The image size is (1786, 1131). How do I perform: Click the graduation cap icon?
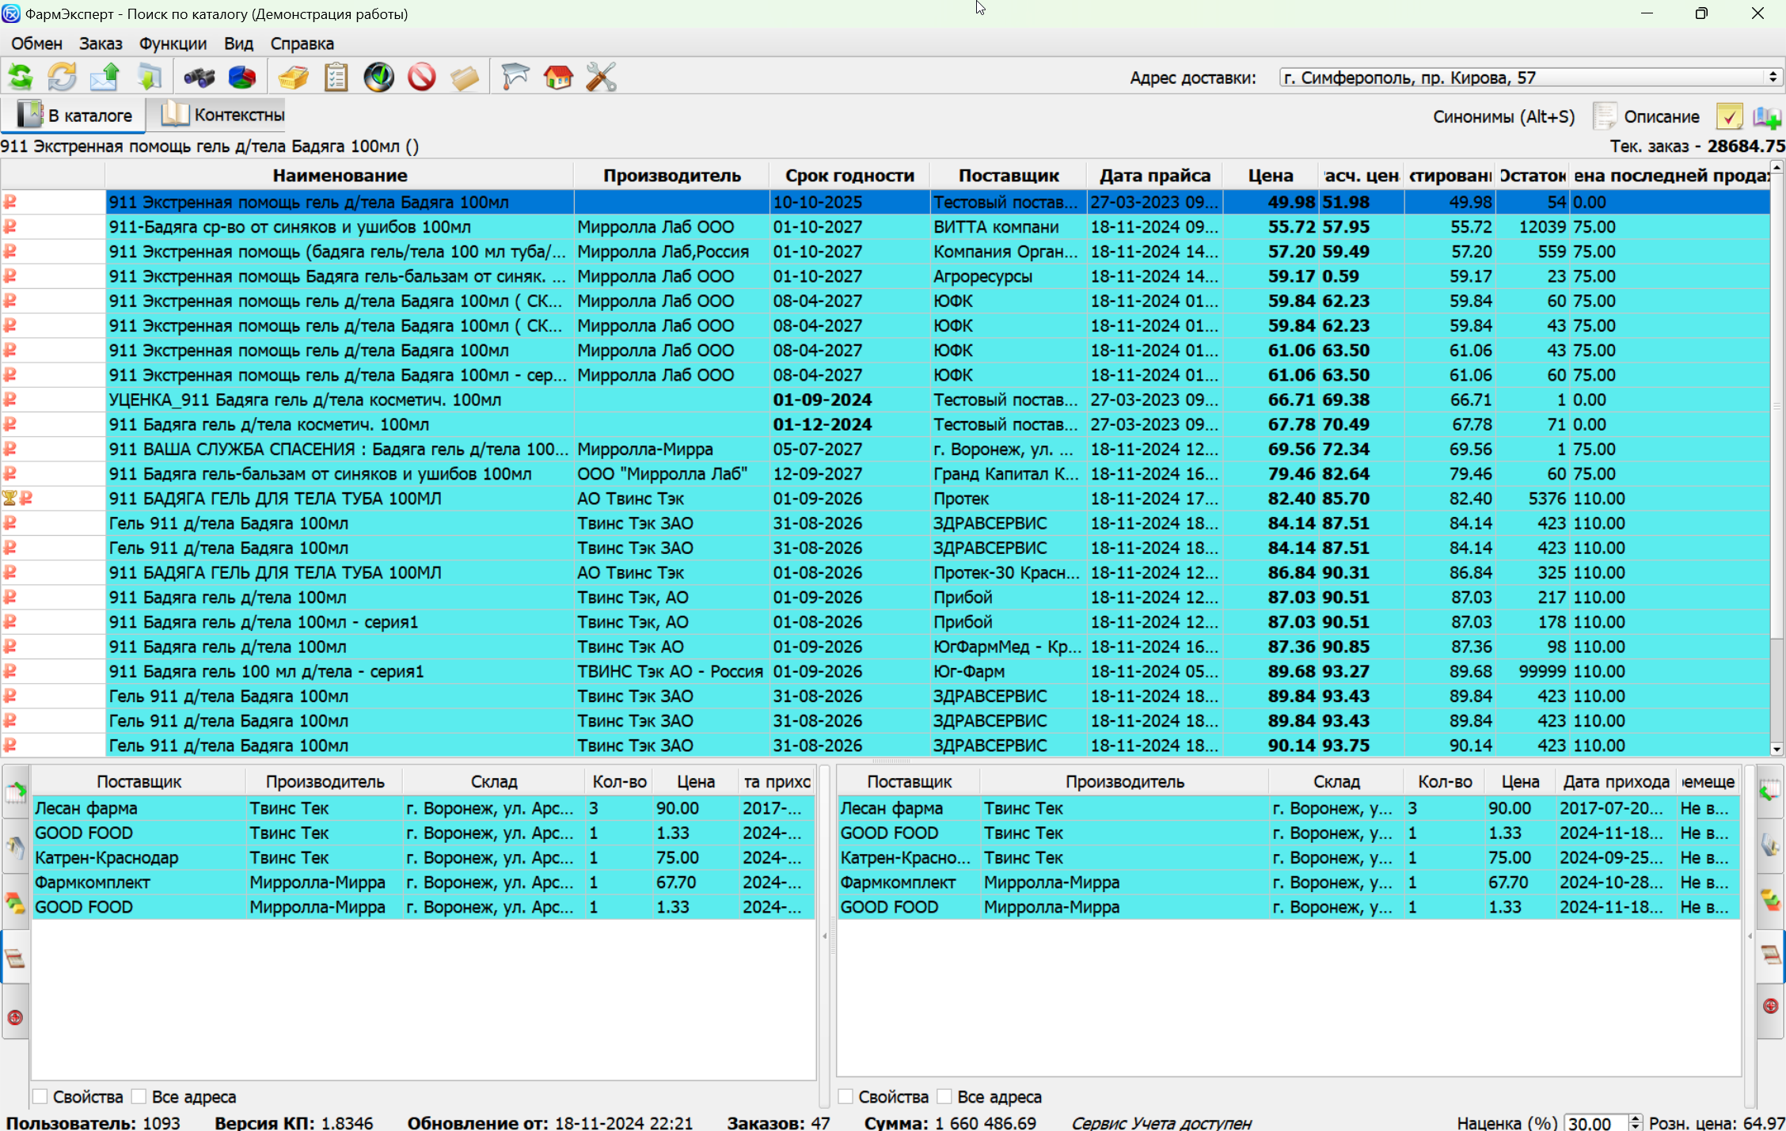515,78
